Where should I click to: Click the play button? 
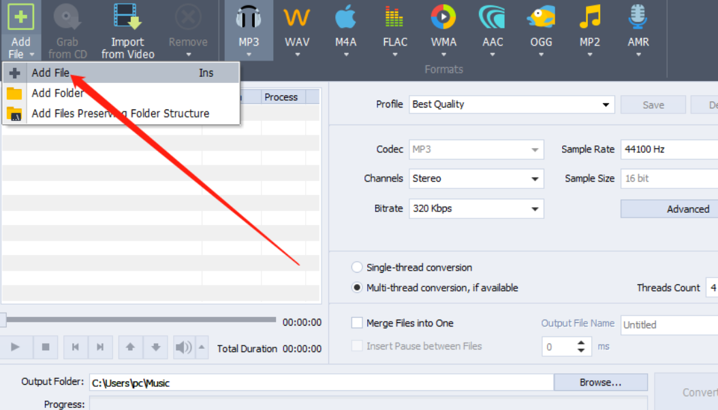16,347
